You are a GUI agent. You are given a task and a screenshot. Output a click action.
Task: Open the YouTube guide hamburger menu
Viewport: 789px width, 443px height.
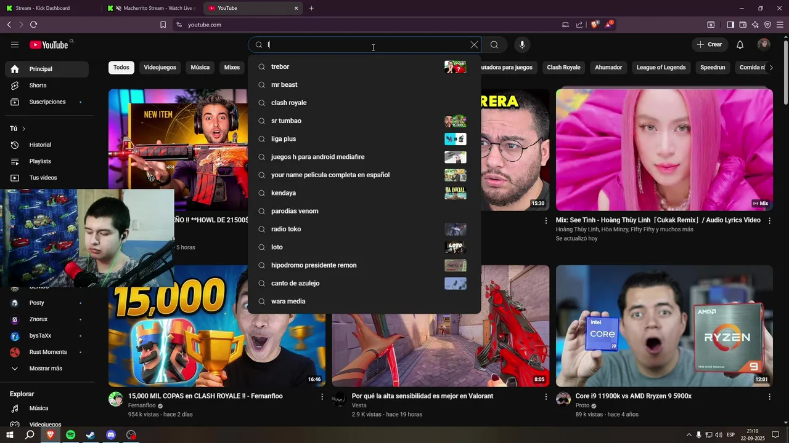tap(15, 45)
